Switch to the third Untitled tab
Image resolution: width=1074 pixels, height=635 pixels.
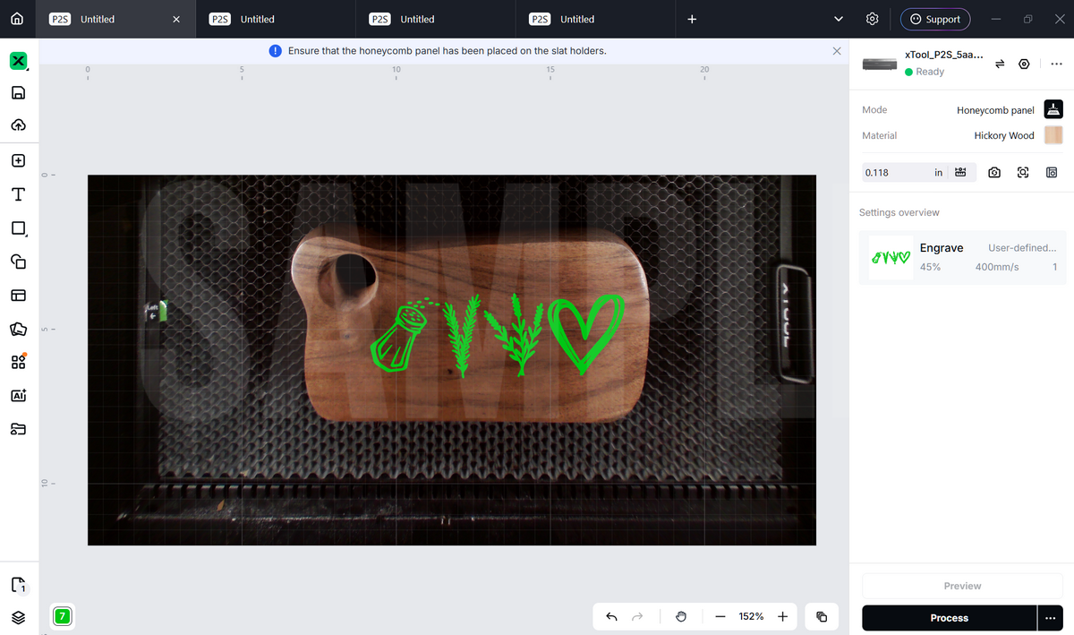pos(437,19)
